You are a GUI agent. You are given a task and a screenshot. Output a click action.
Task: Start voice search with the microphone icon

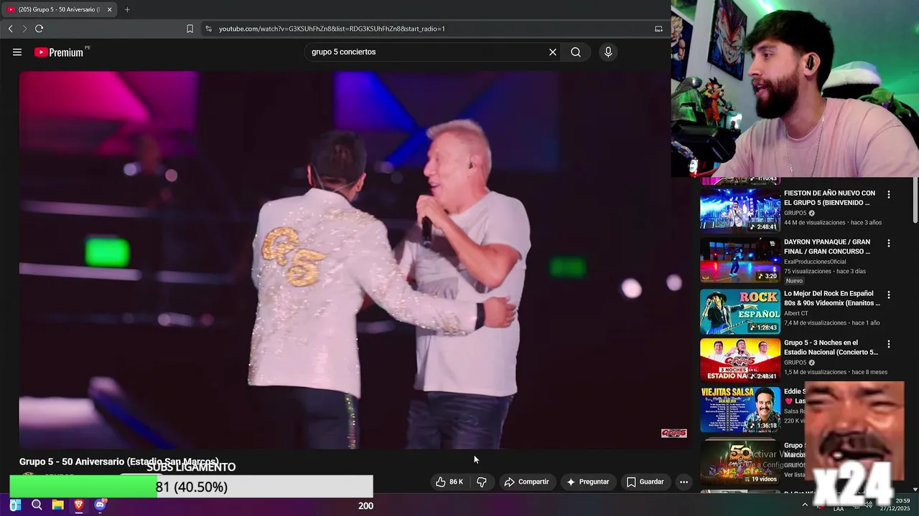(608, 52)
